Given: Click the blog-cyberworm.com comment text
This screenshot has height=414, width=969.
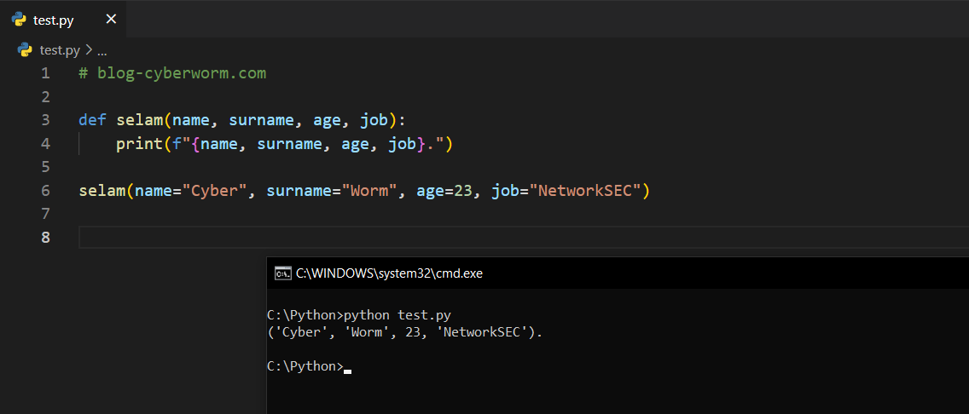Looking at the screenshot, I should (x=181, y=73).
